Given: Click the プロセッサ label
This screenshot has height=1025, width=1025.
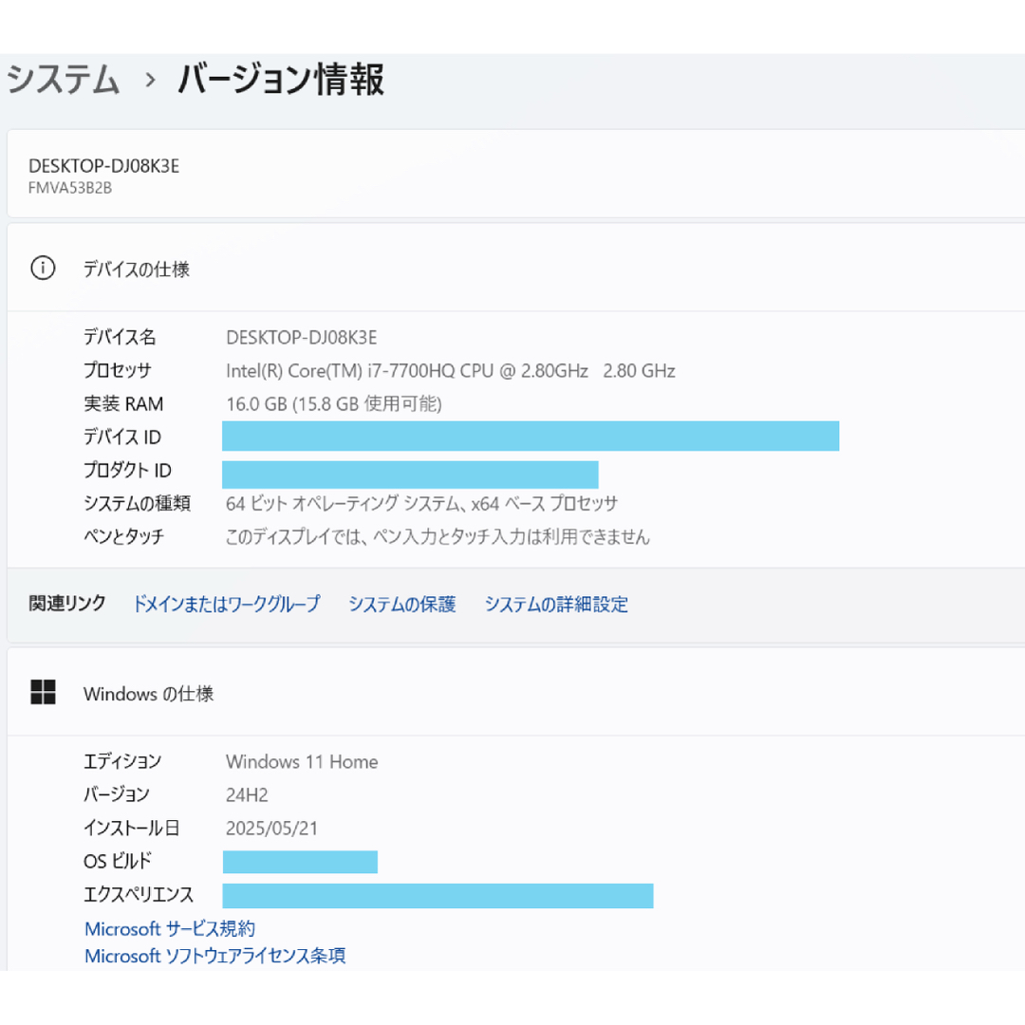Looking at the screenshot, I should [118, 371].
